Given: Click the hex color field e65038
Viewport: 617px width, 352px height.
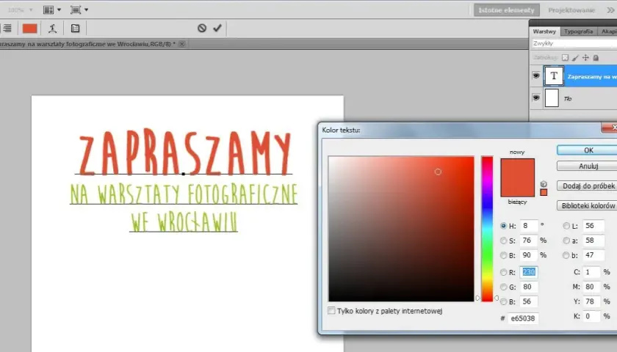Looking at the screenshot, I should tap(523, 318).
